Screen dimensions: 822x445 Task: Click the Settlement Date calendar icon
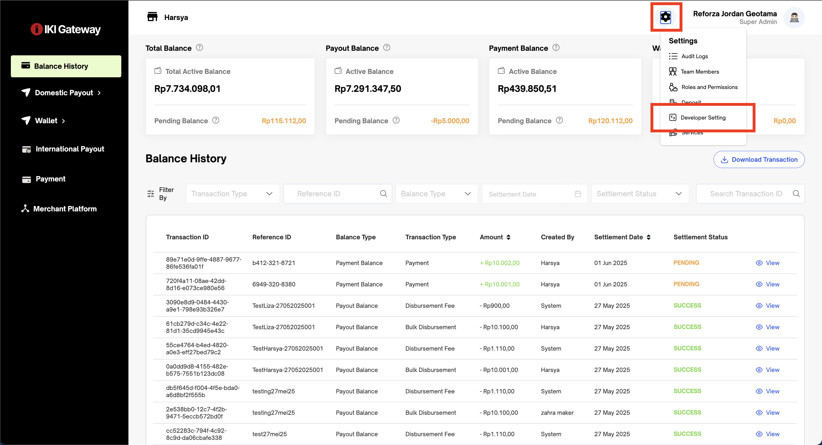coord(577,194)
